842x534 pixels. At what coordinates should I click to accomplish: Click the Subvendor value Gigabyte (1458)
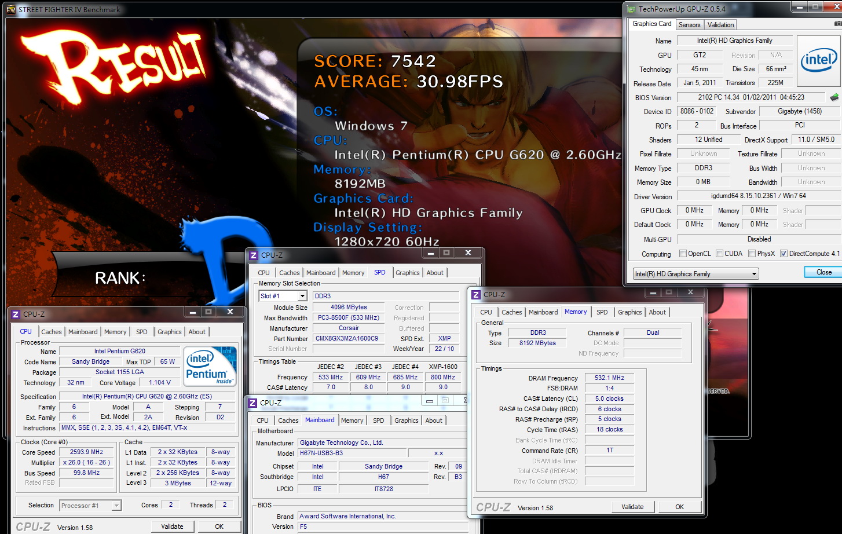[800, 111]
